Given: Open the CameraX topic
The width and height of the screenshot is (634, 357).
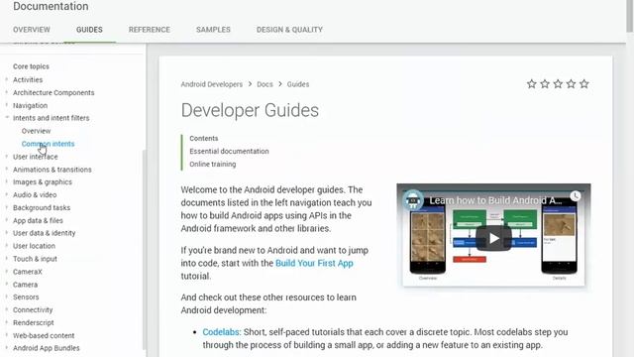Looking at the screenshot, I should (28, 272).
